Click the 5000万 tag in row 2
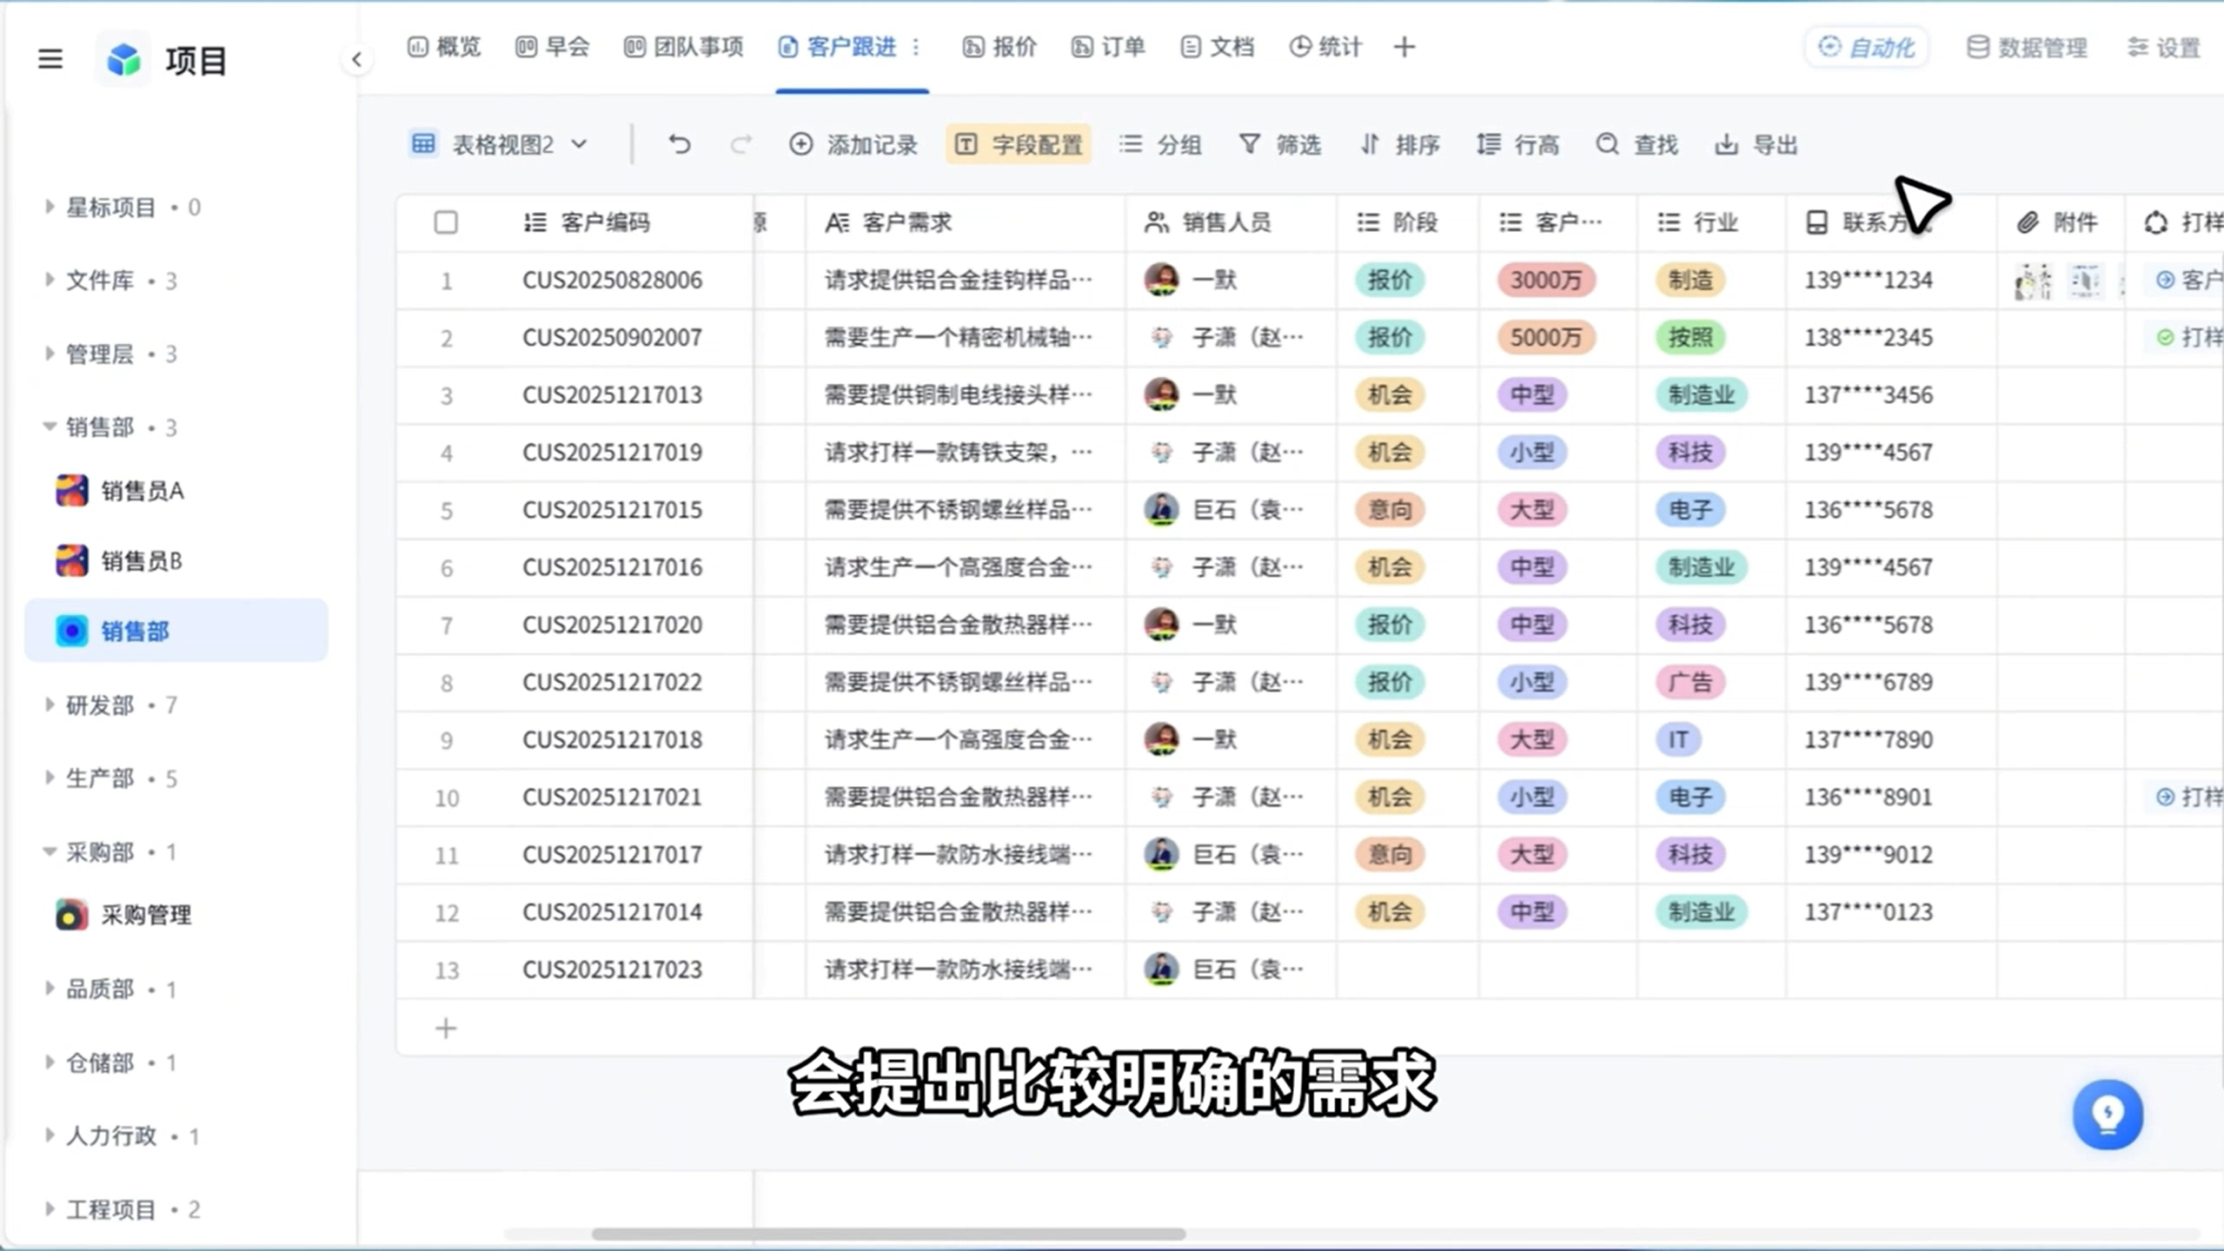 click(x=1546, y=337)
